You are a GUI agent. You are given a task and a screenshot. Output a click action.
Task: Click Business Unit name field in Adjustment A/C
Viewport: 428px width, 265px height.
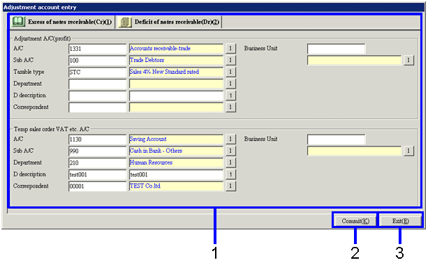[354, 60]
